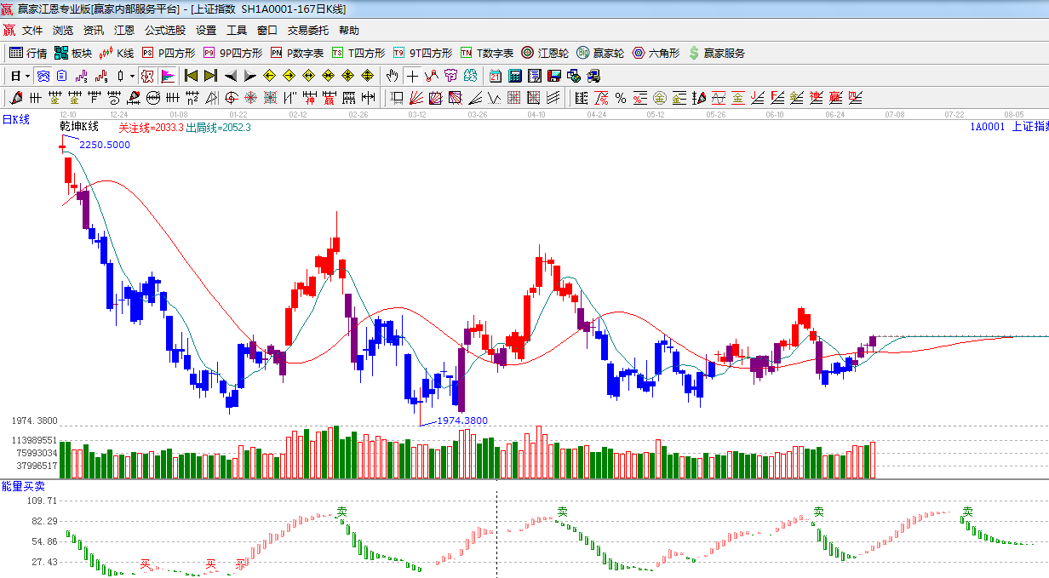
Task: Select the percent sign drawing tool
Action: coord(621,98)
